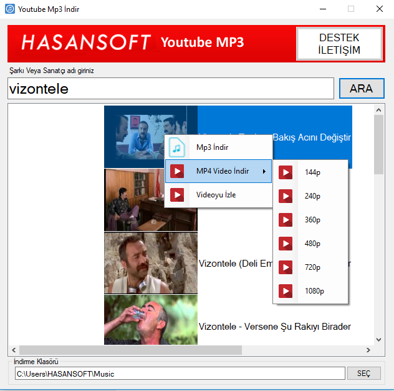Click SEÇ to choose download folder
This screenshot has width=394, height=391.
point(363,373)
